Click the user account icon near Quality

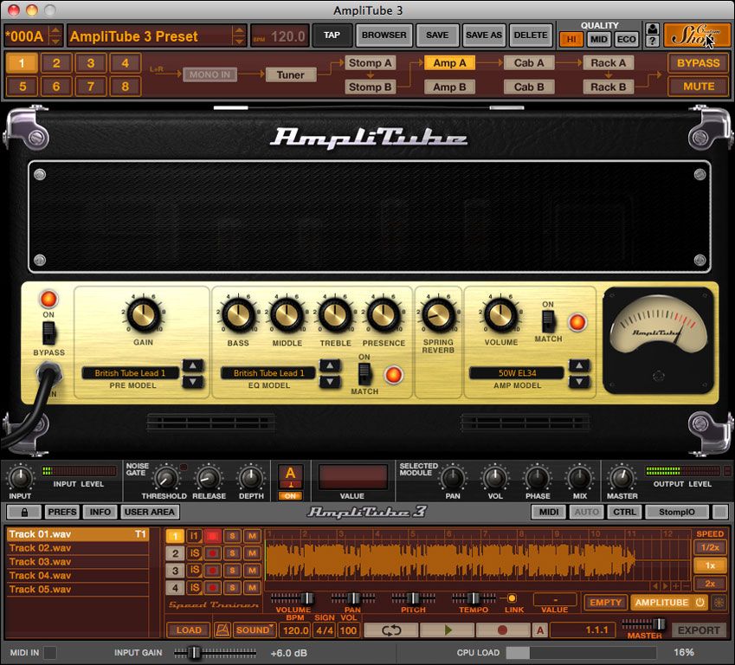(x=652, y=29)
